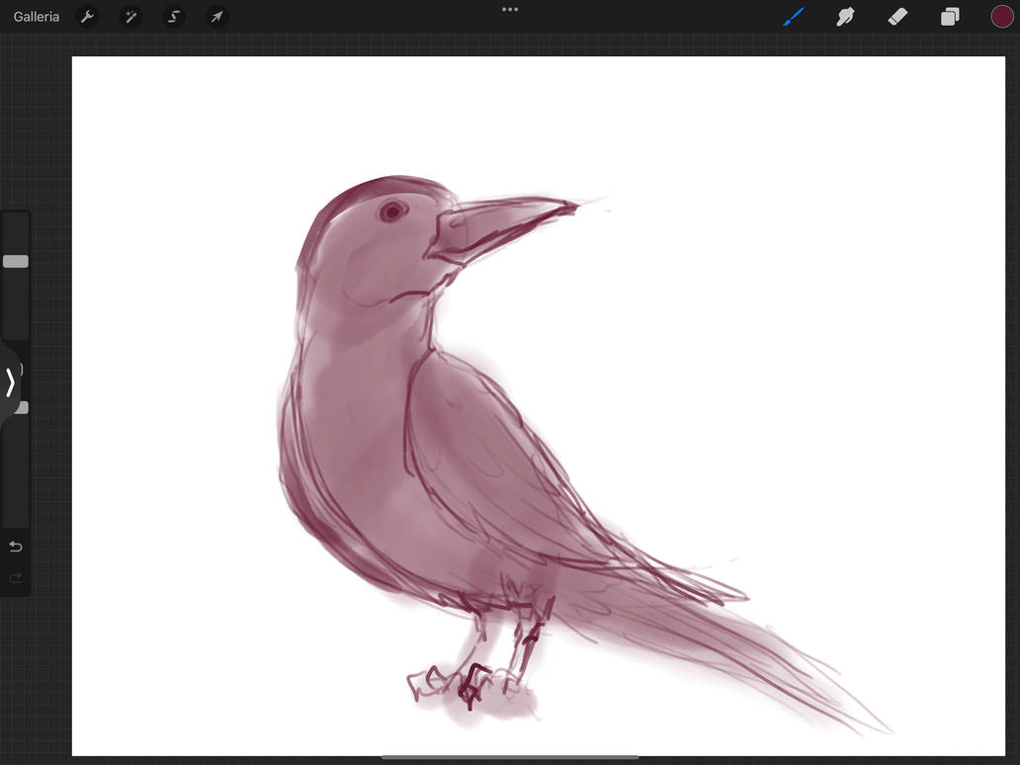Return to the Gallery via Galleria
This screenshot has width=1020, height=765.
click(x=36, y=16)
